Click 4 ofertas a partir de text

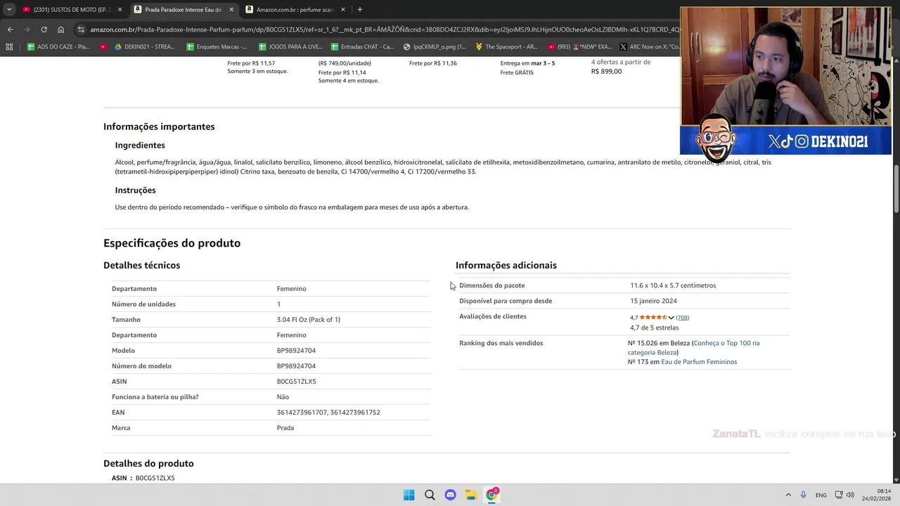pyautogui.click(x=621, y=62)
